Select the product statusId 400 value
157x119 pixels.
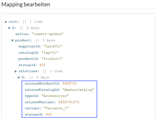coord(42,65)
